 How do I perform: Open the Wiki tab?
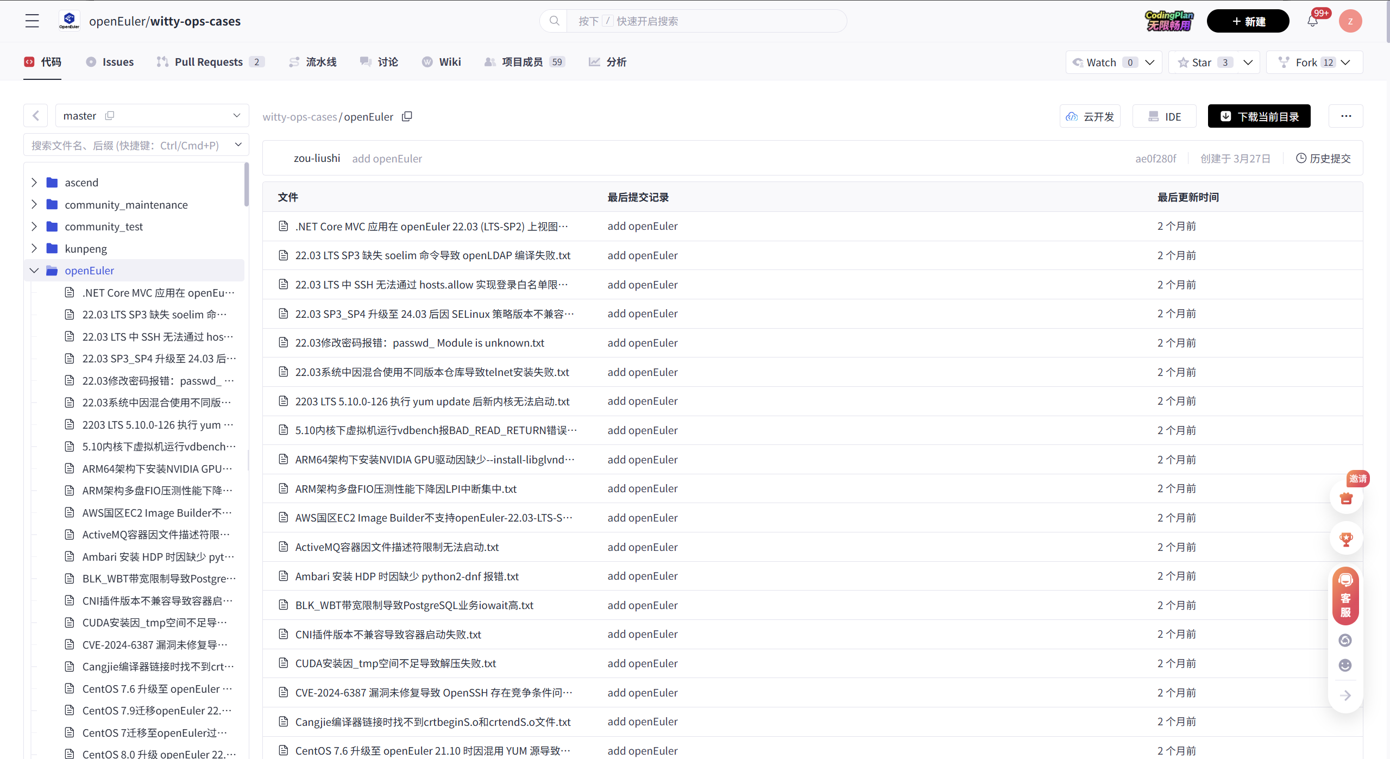tap(442, 62)
